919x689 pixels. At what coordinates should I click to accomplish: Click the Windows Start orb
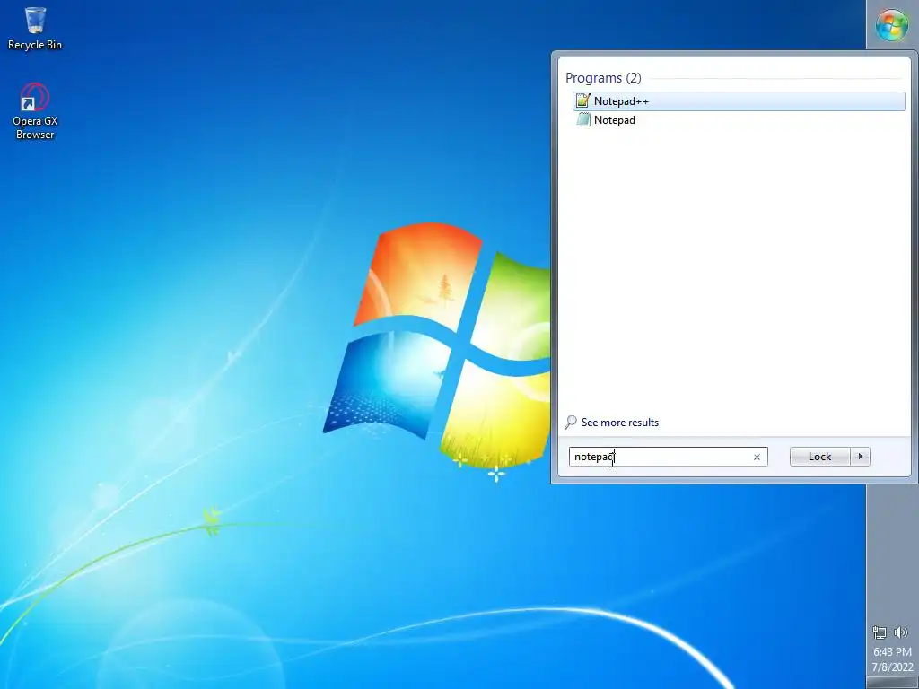(x=891, y=25)
